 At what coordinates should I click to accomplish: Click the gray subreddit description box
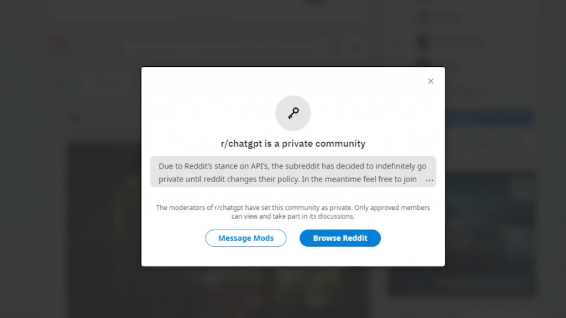tap(293, 172)
